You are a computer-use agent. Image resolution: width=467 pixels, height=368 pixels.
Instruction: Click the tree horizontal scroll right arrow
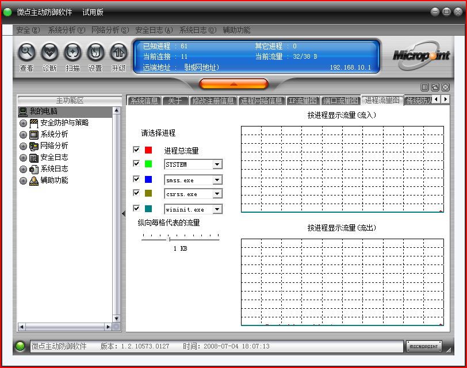(108, 327)
